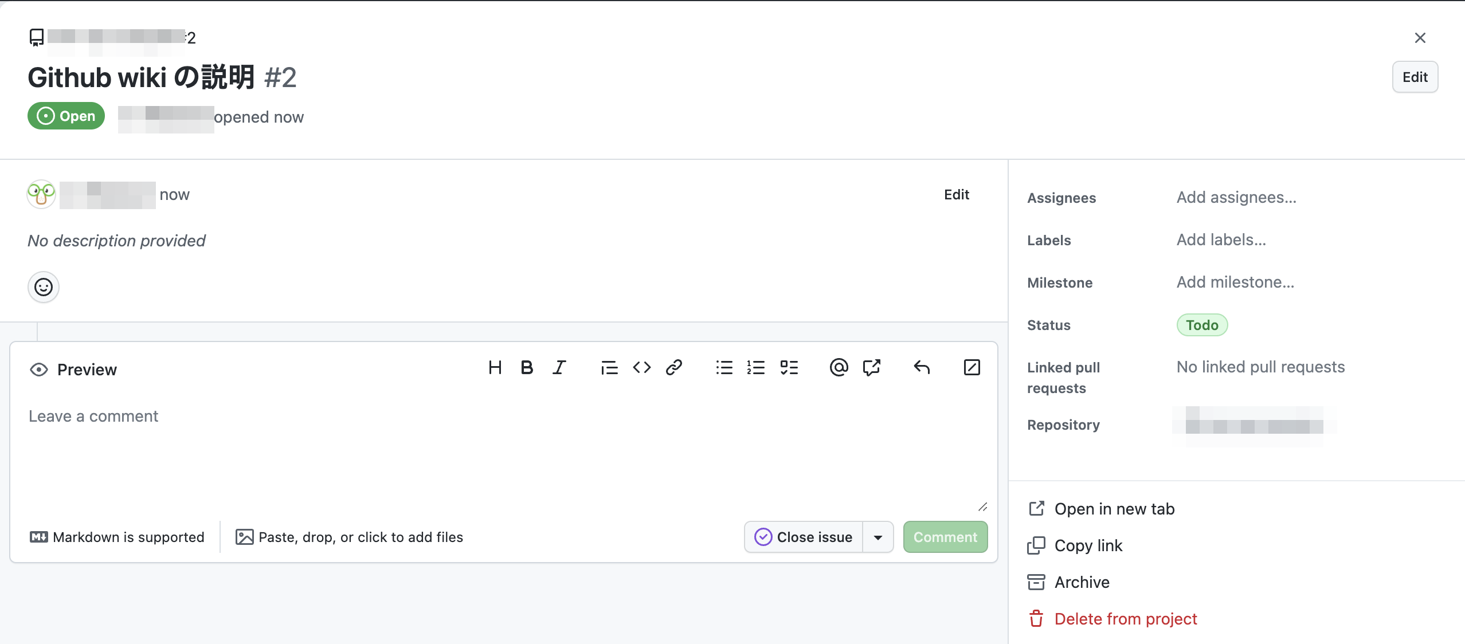
Task: Apply italic formatting in comment editor
Action: (559, 367)
